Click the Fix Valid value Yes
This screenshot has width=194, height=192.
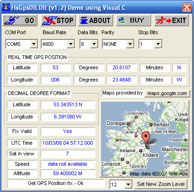(x=68, y=131)
